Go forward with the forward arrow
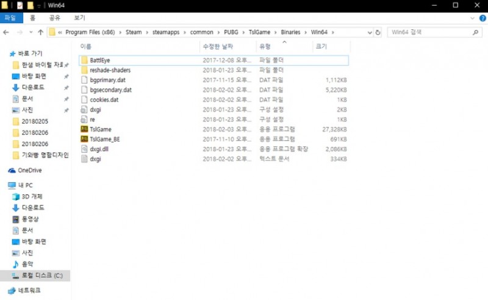The height and width of the screenshot is (300, 488). click(20, 32)
